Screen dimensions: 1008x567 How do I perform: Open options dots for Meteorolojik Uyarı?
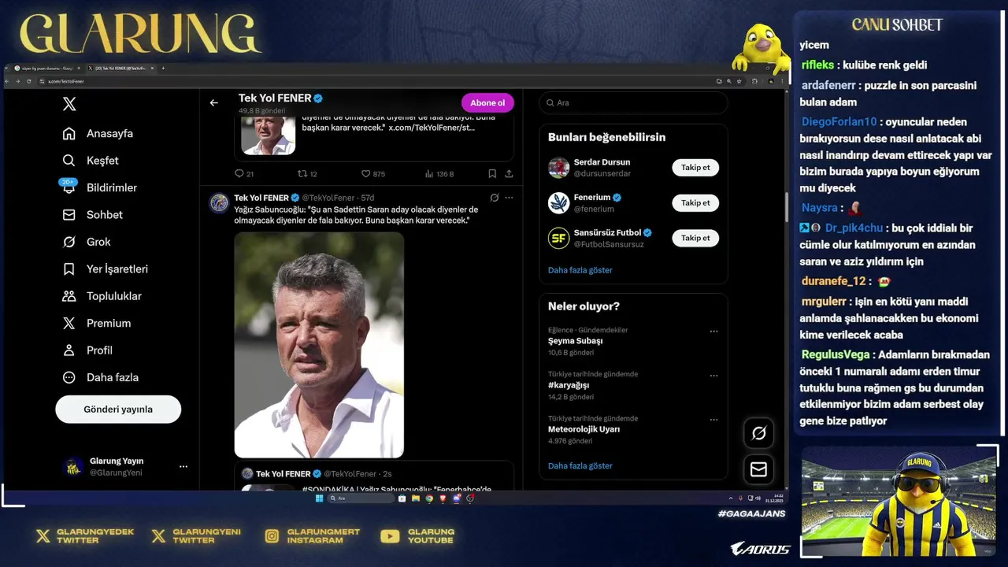[x=713, y=420]
